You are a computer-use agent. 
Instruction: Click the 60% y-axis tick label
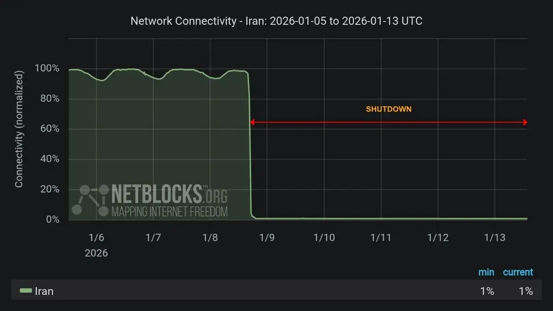(49, 129)
